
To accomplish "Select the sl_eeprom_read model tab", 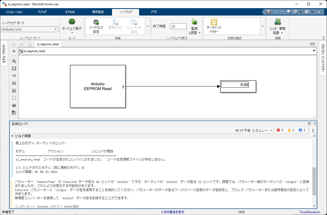I will [x=48, y=44].
